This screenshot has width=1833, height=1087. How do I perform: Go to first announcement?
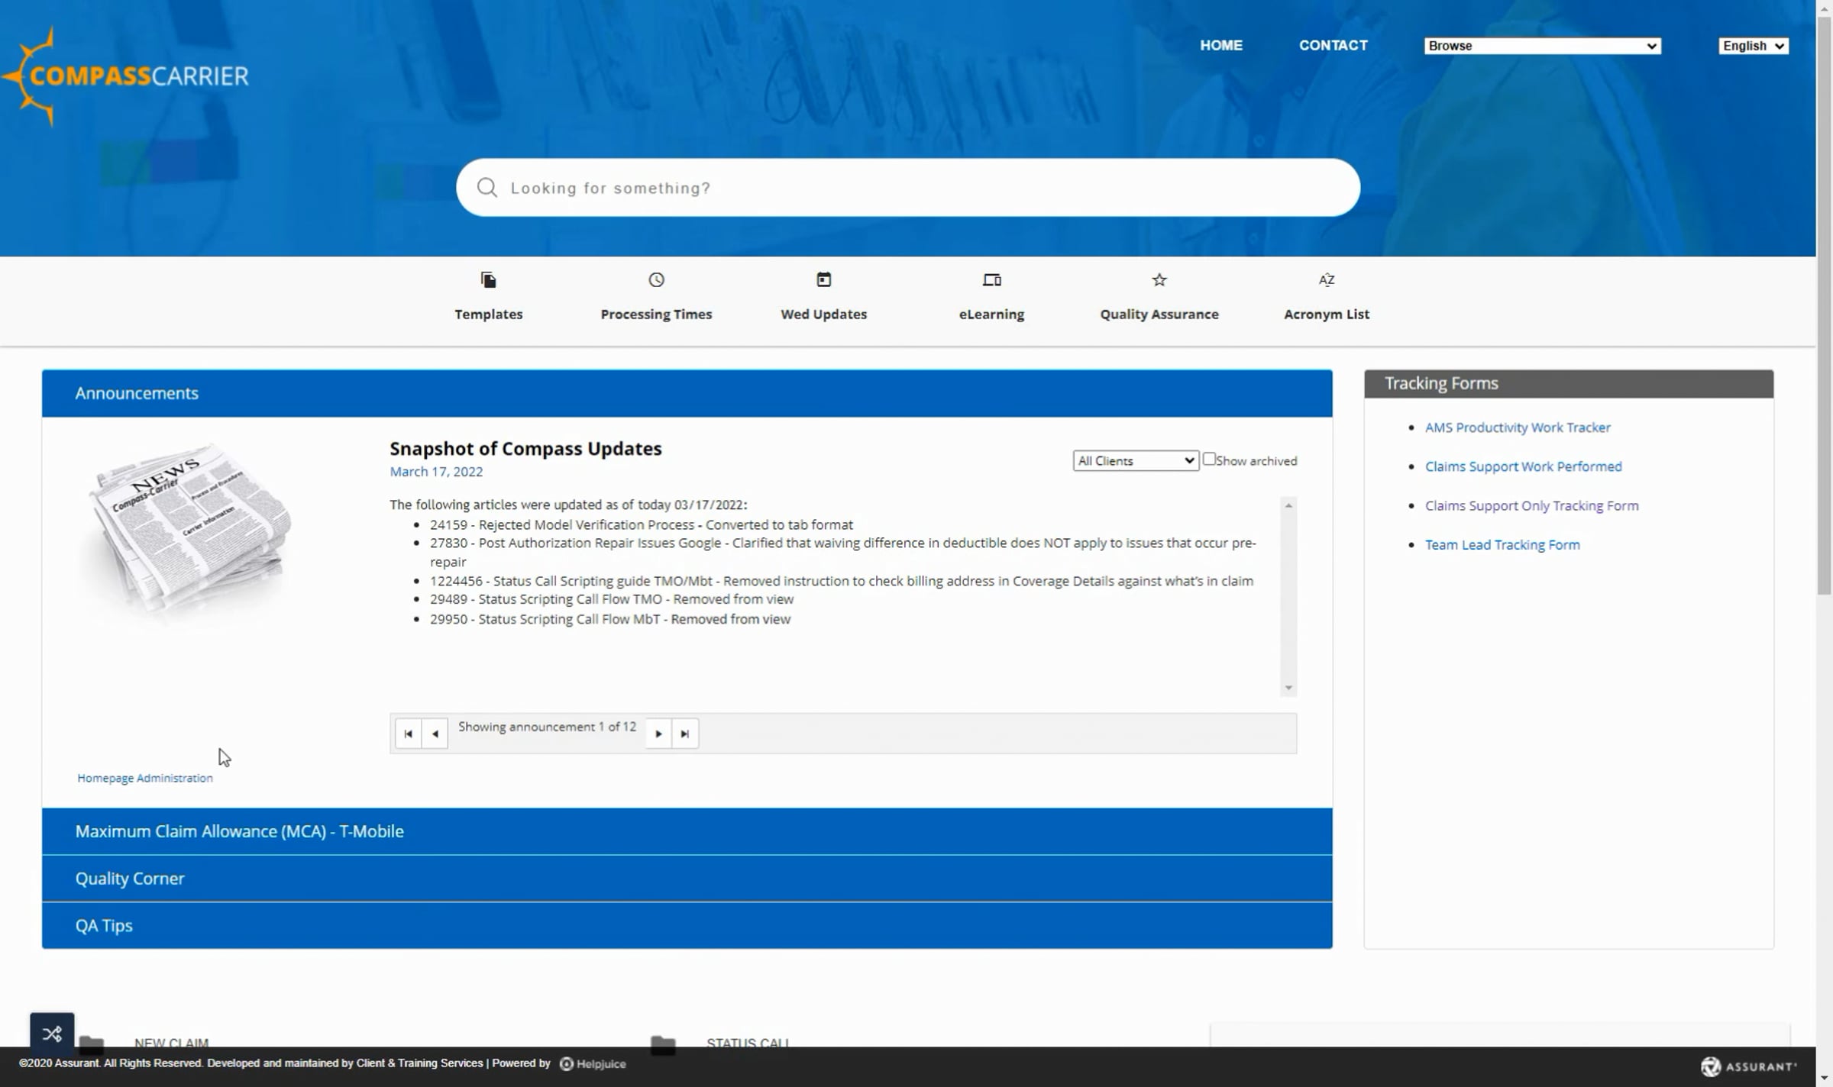pyautogui.click(x=408, y=734)
